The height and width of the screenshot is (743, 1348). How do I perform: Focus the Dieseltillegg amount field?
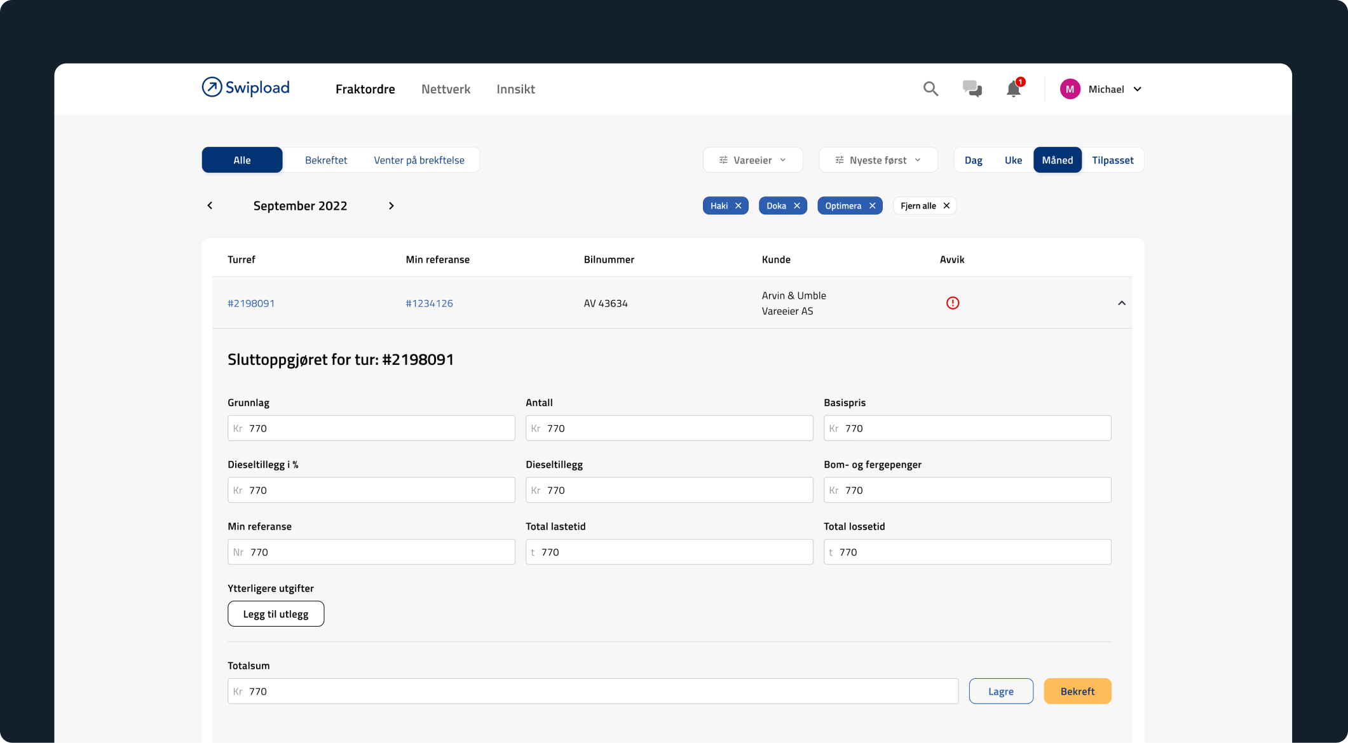click(669, 490)
